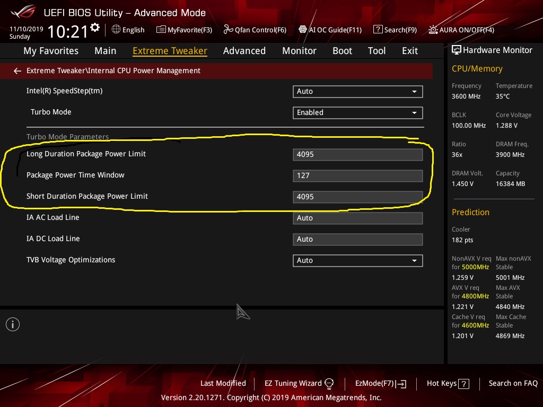Screen dimensions: 543x407
Task: Go to the Monitor tab
Action: click(x=299, y=51)
